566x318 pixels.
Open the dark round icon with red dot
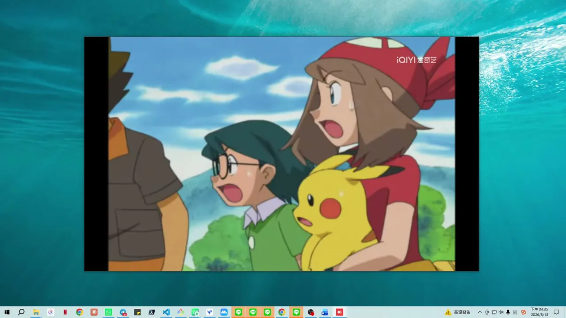[310, 312]
